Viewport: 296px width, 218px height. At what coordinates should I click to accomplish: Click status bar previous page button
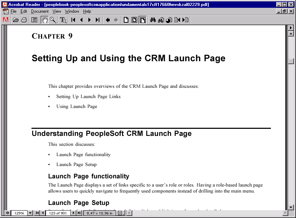43,213
